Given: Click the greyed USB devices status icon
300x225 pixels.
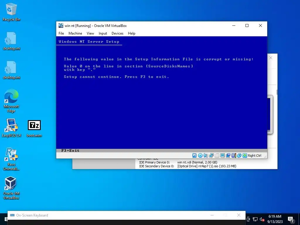Looking at the screenshot, I should [x=217, y=156].
